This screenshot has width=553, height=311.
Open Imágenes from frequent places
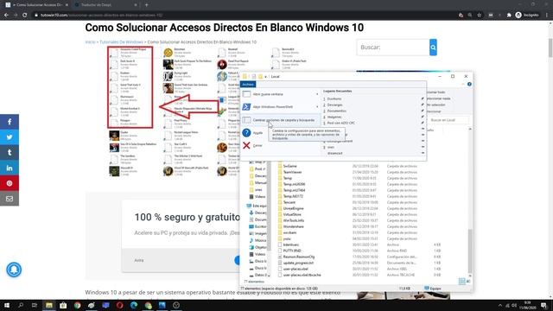[334, 117]
